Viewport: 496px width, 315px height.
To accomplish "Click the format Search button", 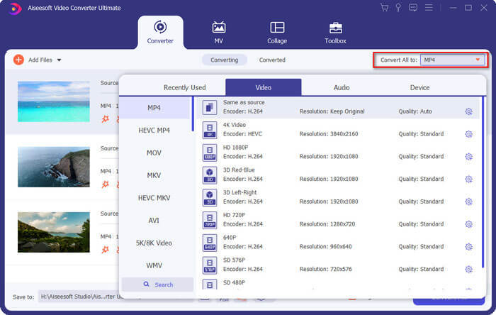I will point(157,284).
